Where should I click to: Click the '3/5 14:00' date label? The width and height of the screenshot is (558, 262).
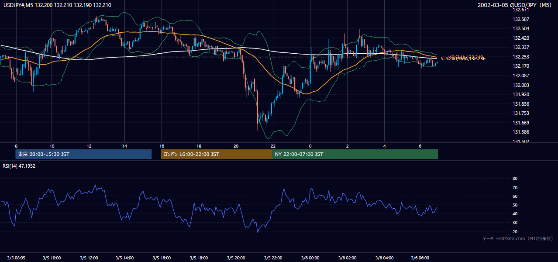(x=125, y=258)
